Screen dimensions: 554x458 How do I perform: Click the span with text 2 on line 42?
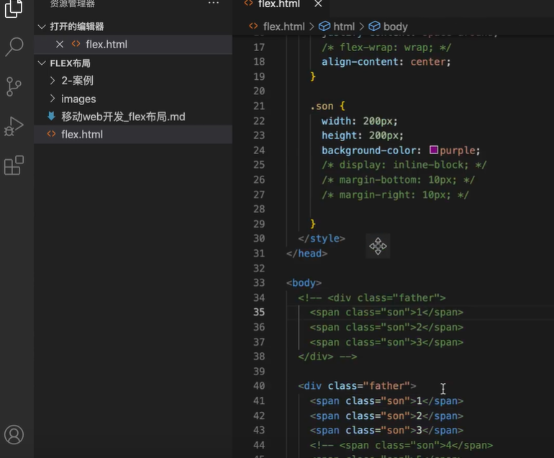(386, 416)
